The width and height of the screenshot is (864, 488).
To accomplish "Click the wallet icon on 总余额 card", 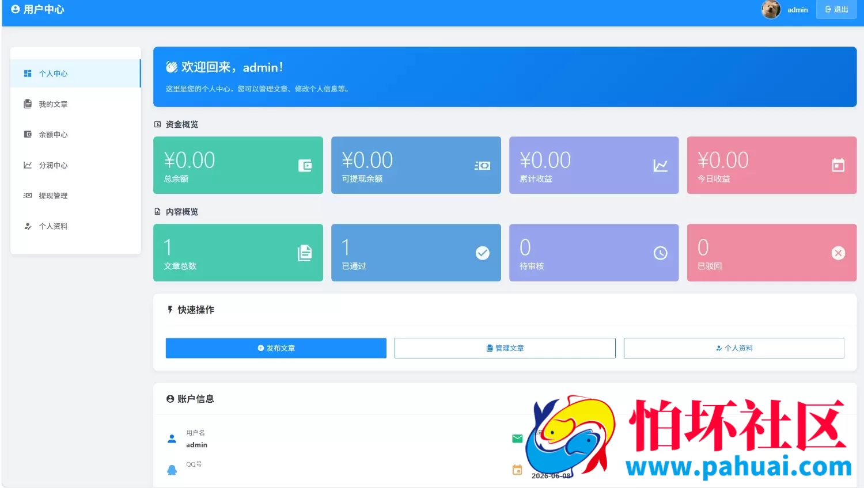I will point(305,166).
